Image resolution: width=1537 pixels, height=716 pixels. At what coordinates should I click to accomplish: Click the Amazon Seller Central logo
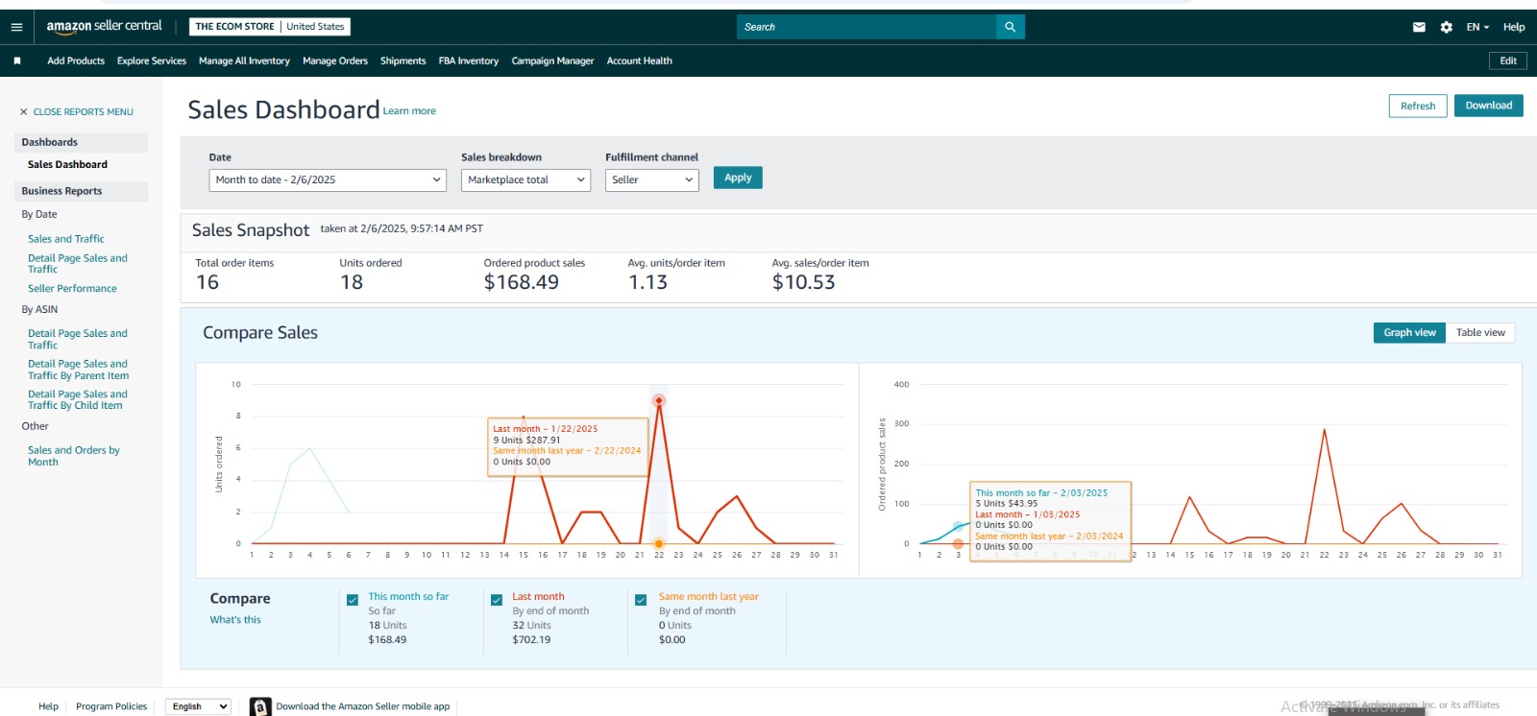coord(104,27)
